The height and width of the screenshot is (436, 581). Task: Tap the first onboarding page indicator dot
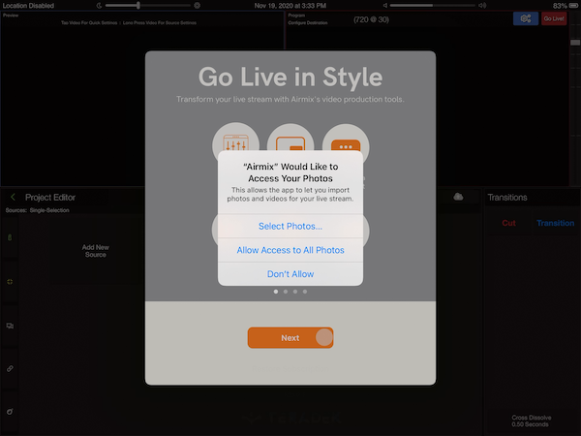click(275, 291)
